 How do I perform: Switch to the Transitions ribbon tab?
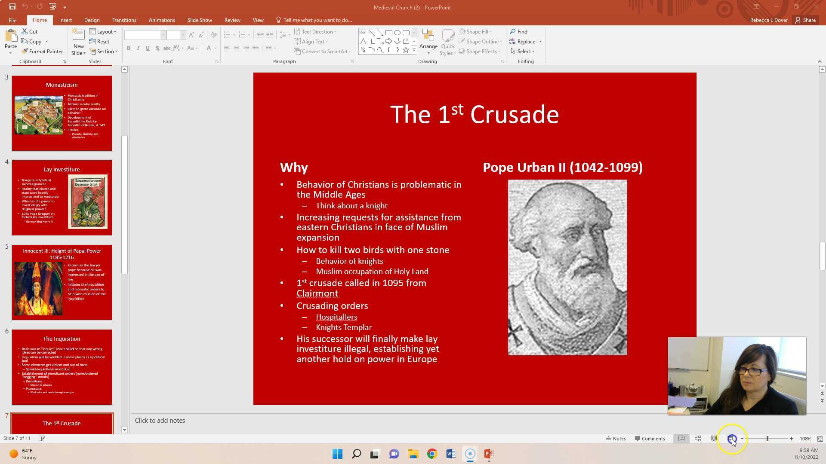124,20
